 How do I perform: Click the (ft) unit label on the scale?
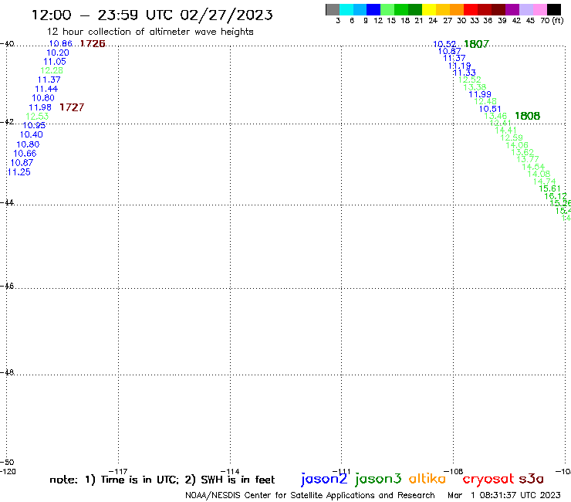pos(558,20)
